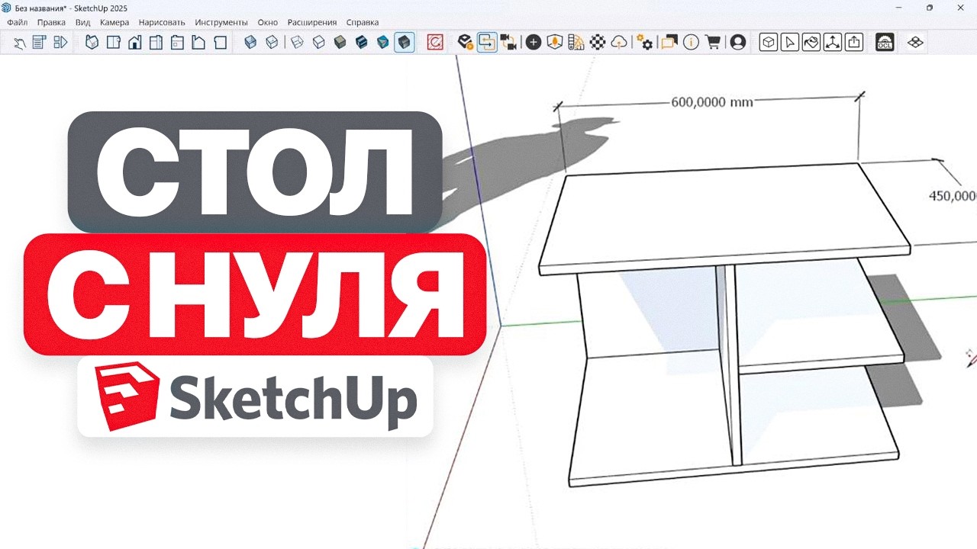This screenshot has height=549, width=977.
Task: Click the black tag icon with orange badge
Action: 465,43
